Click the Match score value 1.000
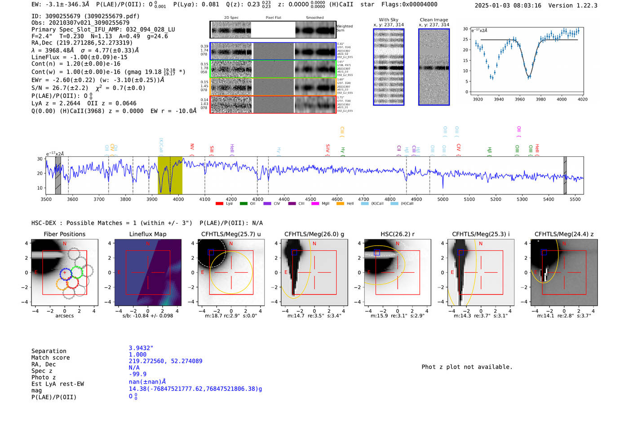 137,354
